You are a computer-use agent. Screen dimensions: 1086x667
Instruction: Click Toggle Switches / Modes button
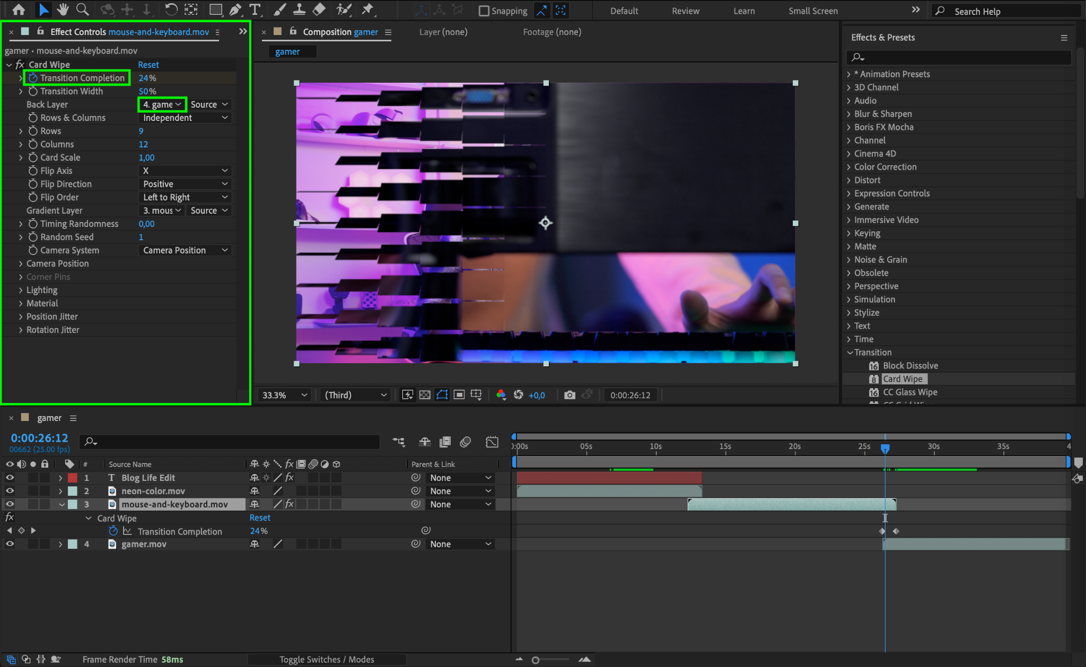tap(327, 660)
